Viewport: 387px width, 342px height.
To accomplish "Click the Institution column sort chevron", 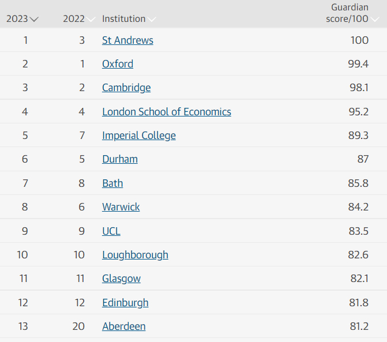I will 151,19.
